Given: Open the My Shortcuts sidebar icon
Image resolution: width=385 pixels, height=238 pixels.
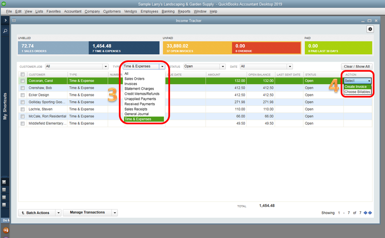Looking at the screenshot, I should 4,182.
